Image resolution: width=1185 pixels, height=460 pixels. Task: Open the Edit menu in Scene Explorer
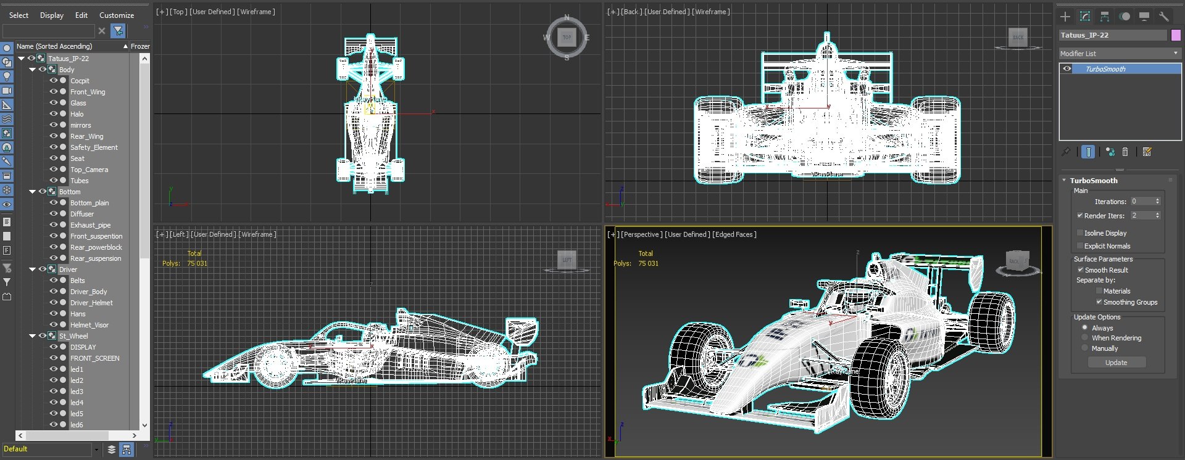[x=81, y=15]
